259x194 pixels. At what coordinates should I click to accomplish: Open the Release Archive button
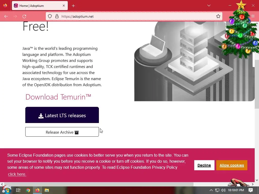pos(62,132)
